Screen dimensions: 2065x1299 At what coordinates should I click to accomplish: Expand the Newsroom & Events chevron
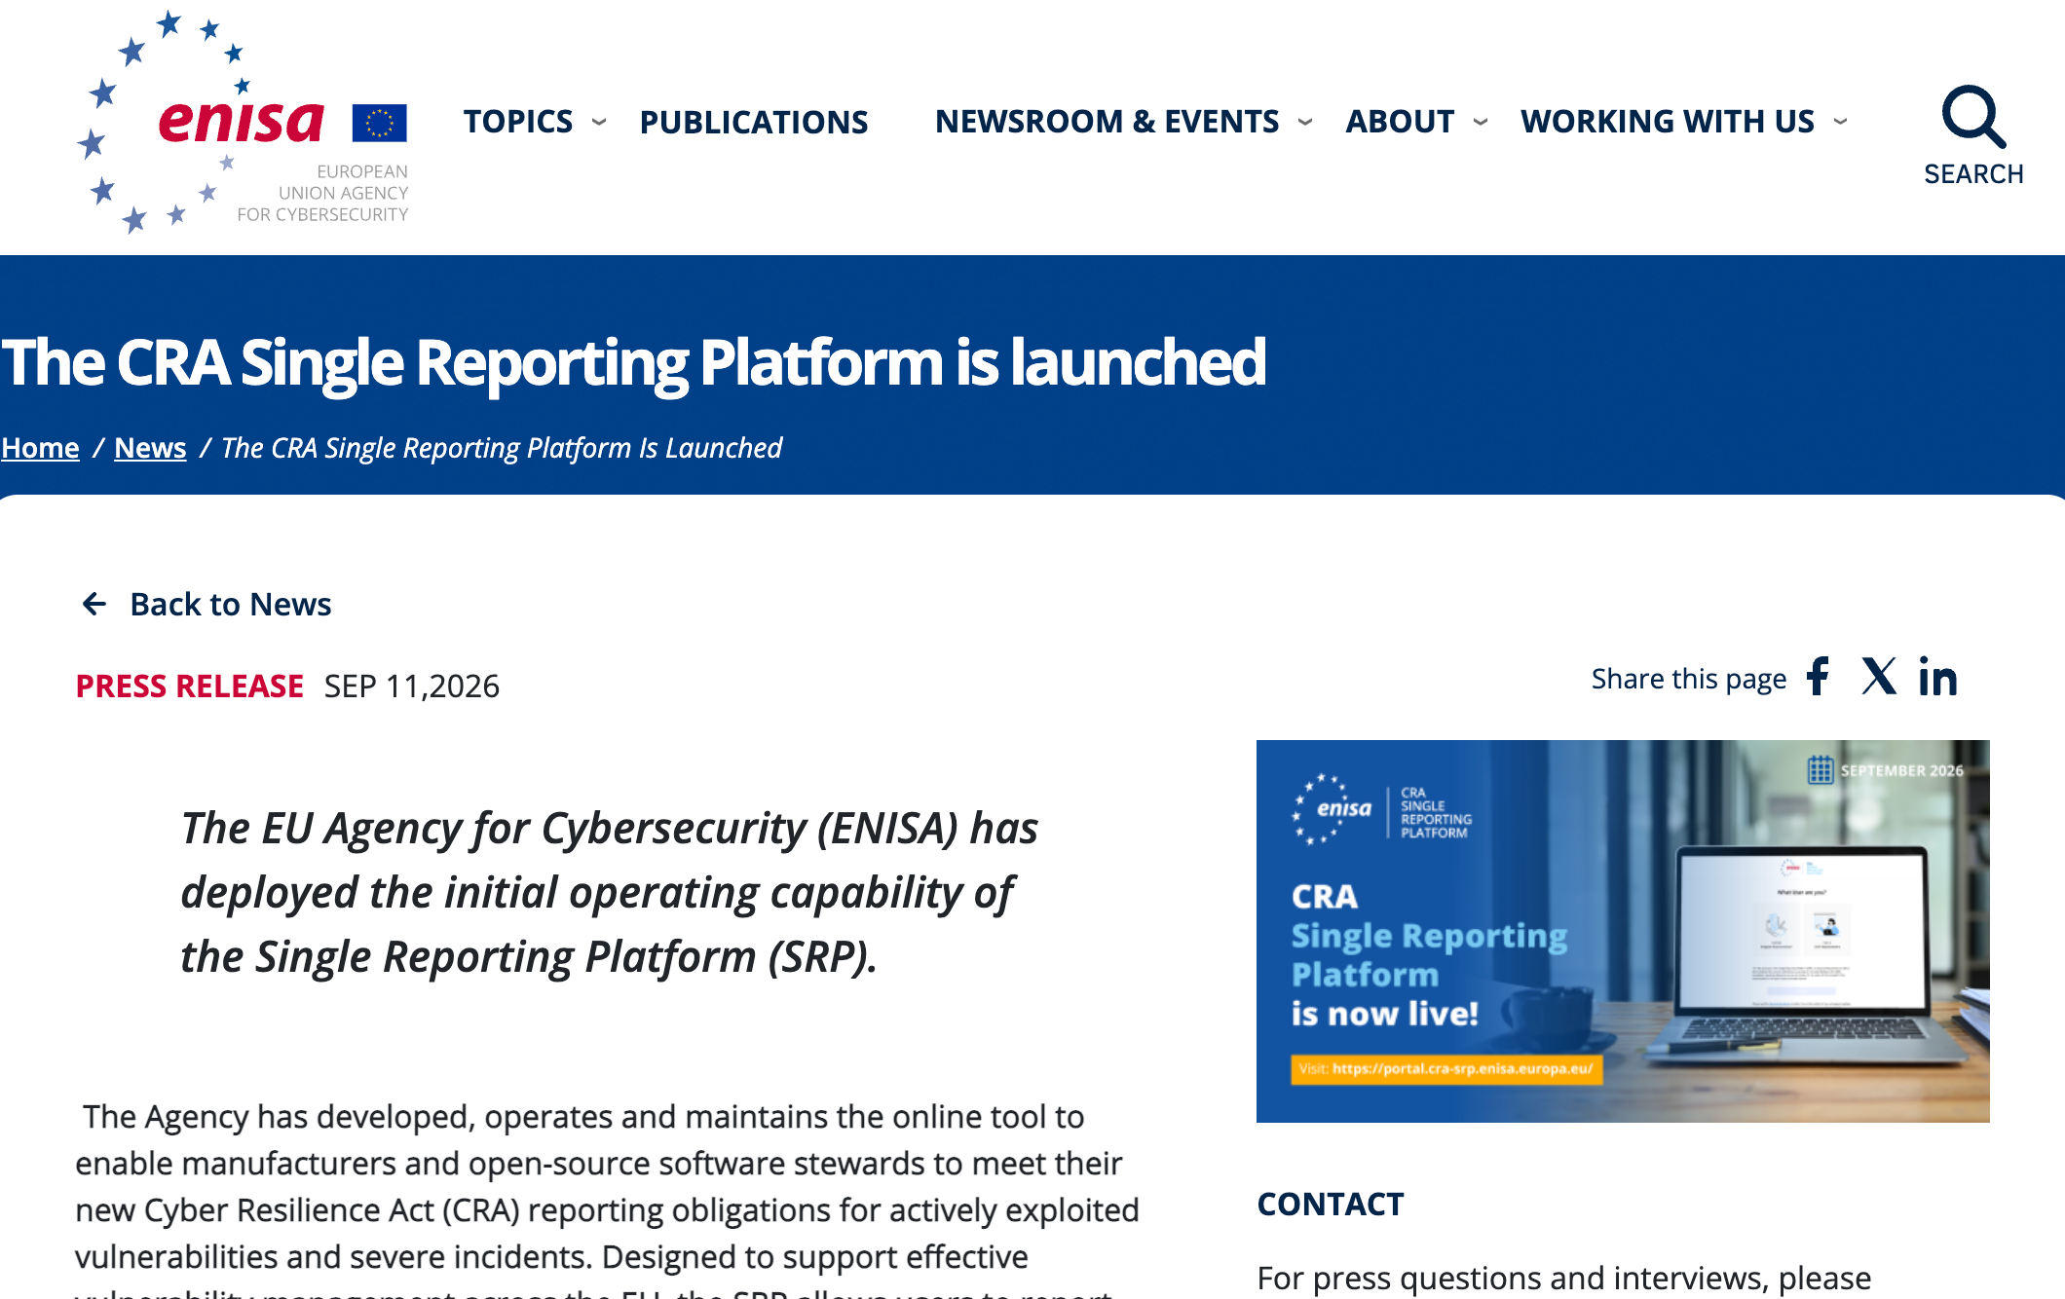(1305, 122)
